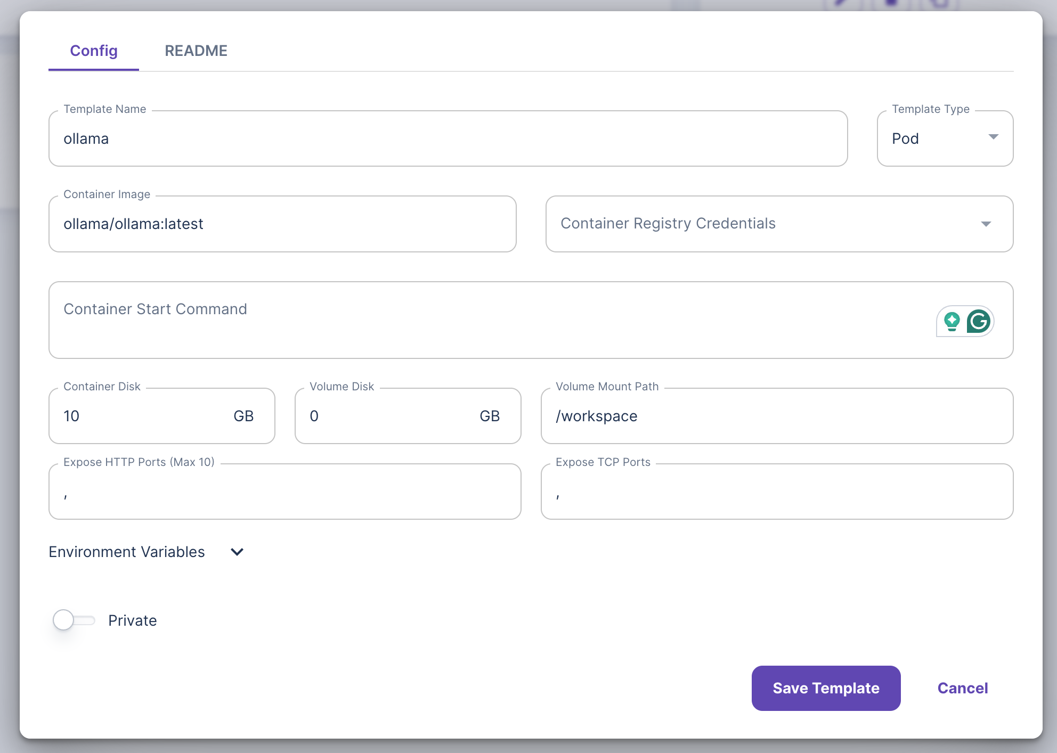The width and height of the screenshot is (1057, 753).
Task: Switch to the README tab
Action: [196, 51]
